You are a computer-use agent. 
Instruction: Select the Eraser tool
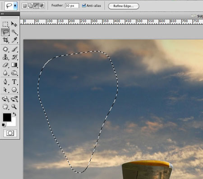pos(5,65)
